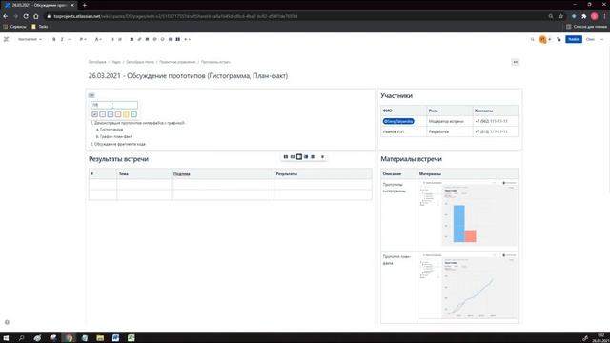610x343 pixels.
Task: Click the 'Результаты встречи' heading
Action: [118, 159]
